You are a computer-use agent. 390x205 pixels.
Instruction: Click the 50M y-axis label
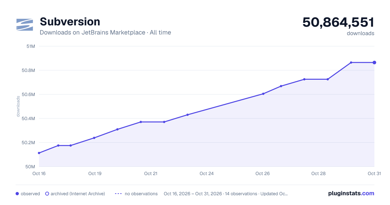coord(31,167)
